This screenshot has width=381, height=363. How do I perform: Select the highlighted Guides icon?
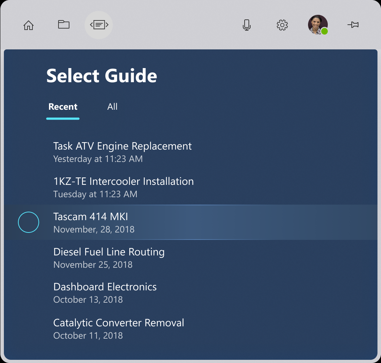pyautogui.click(x=99, y=25)
